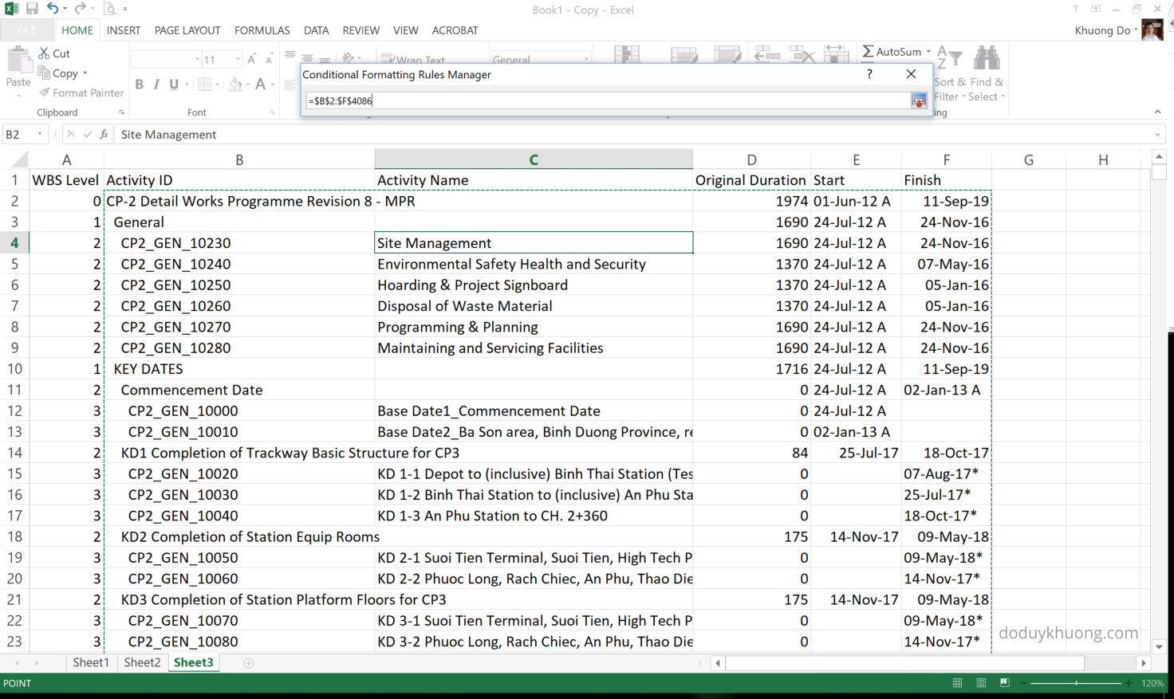Click the Redo arrow icon
Image resolution: width=1174 pixels, height=699 pixels.
(x=80, y=9)
